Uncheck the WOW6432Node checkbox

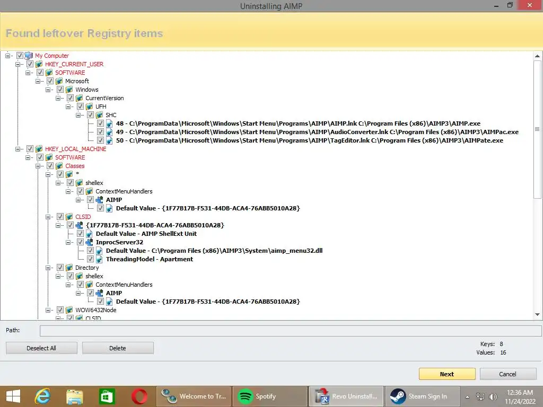click(x=60, y=309)
